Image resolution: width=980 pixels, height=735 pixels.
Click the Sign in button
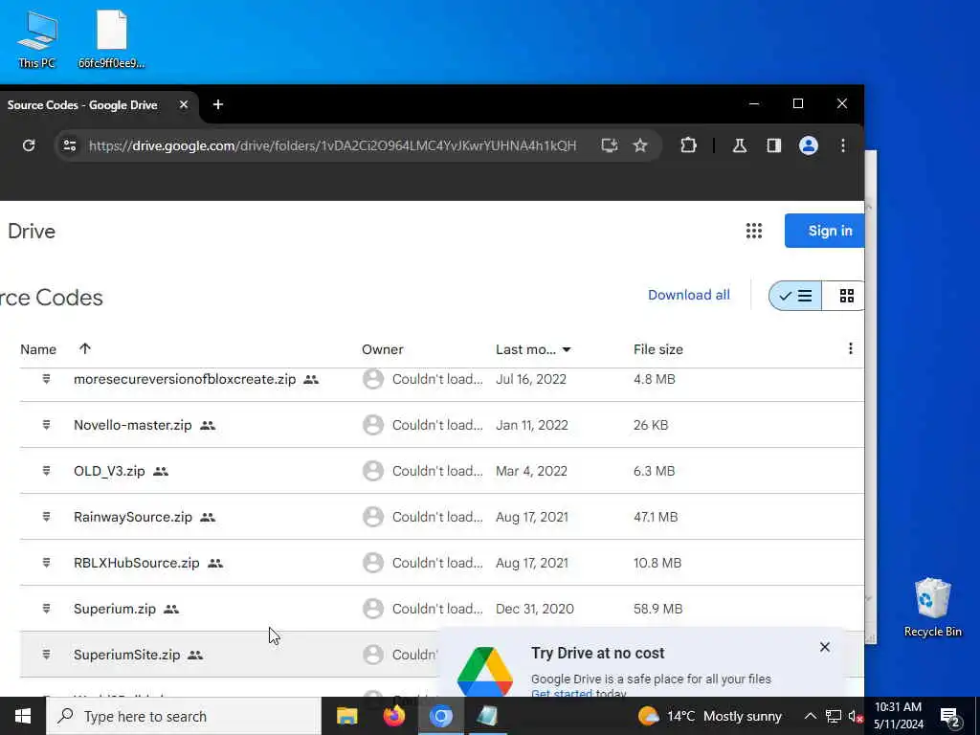pos(825,231)
